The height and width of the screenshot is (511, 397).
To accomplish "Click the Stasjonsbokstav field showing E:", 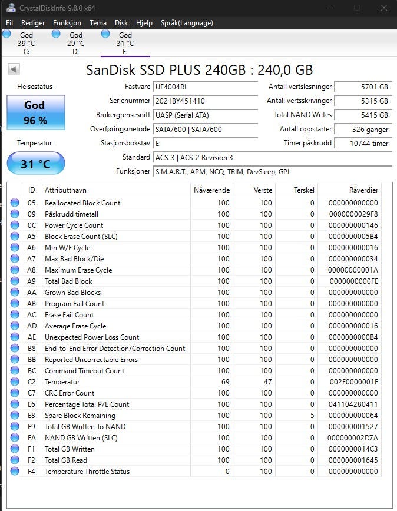I will pyautogui.click(x=206, y=144).
